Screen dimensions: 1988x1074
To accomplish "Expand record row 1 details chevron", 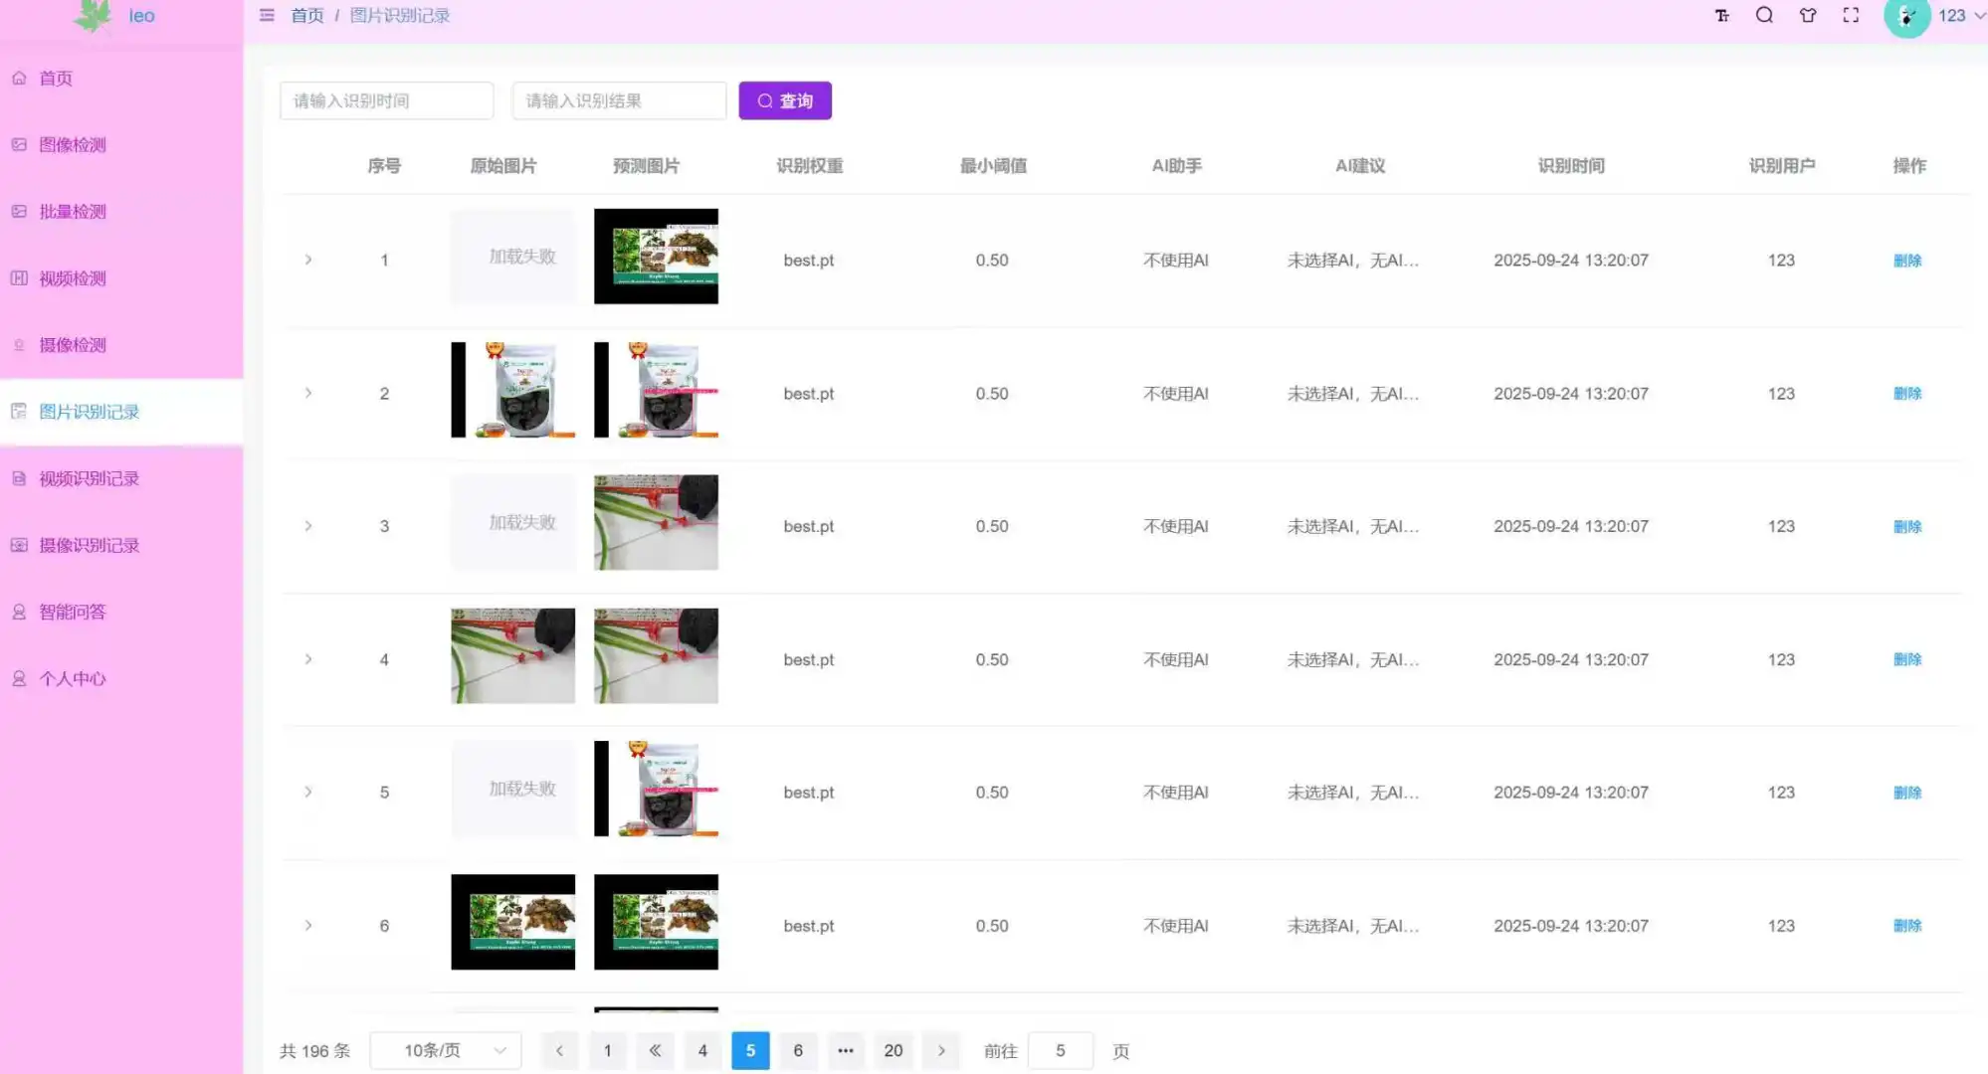I will point(308,260).
